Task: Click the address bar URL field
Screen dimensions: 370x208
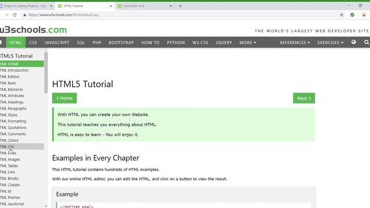Action: (179, 15)
